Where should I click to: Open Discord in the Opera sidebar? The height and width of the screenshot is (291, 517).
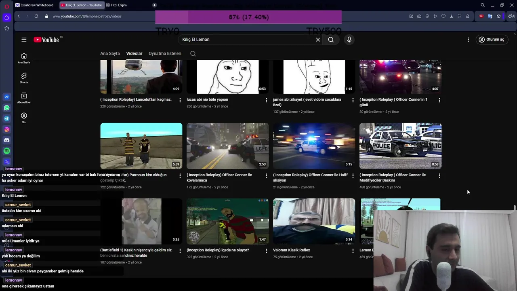click(6, 140)
